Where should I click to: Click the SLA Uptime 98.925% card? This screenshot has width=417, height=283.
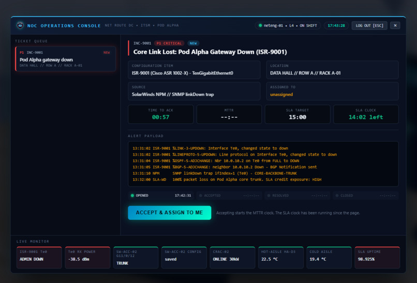[x=377, y=258]
